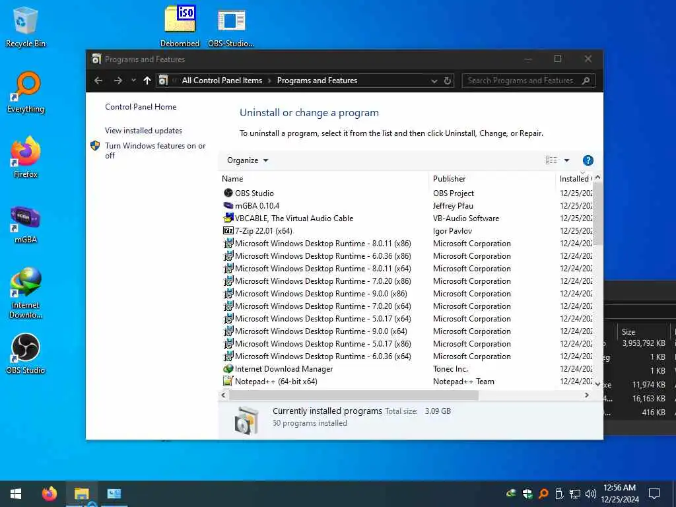Select the VBCABLE program icon in list
Viewport: 676px width, 507px height.
[228, 218]
